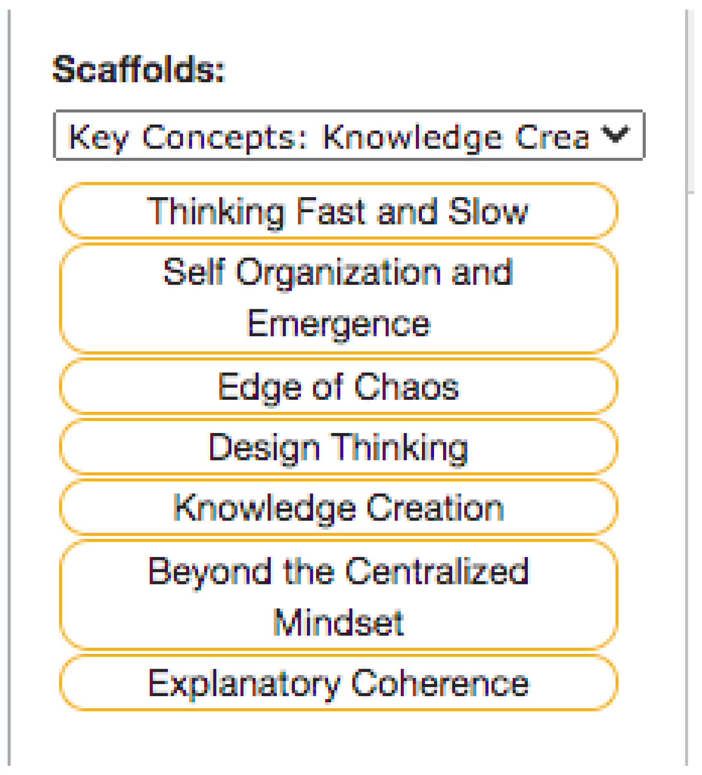Click the "Key Concepts: Knowledge Crea" text
This screenshot has height=775, width=702.
click(329, 137)
